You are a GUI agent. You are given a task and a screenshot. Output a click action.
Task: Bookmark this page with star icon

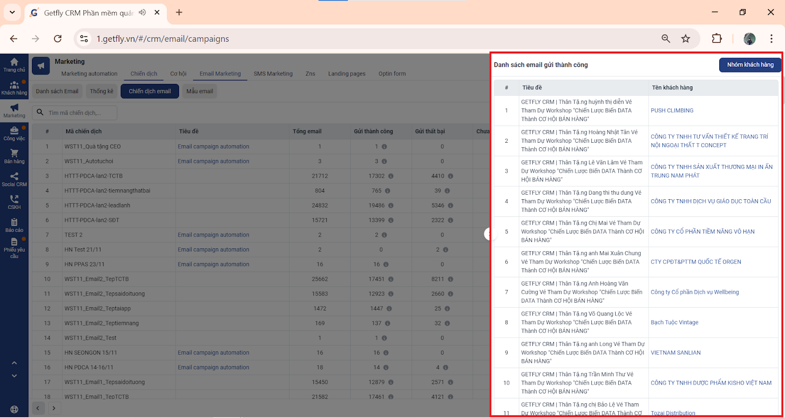pyautogui.click(x=686, y=39)
